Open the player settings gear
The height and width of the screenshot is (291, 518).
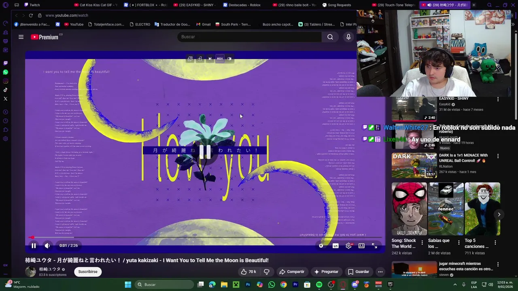point(349,245)
